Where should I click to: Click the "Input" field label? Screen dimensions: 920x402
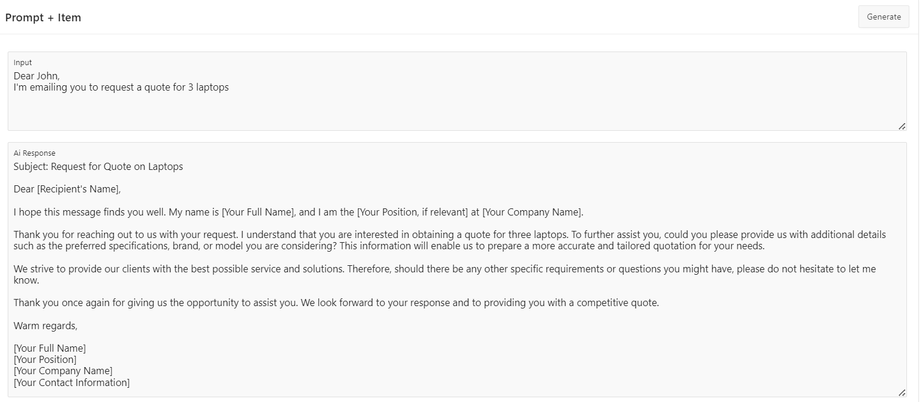tap(22, 63)
